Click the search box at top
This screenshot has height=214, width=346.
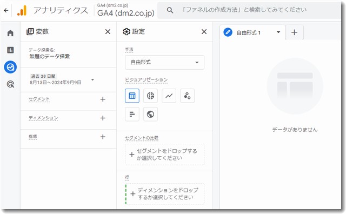click(249, 10)
